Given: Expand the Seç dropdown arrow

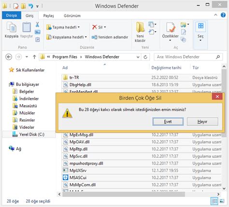Looking at the screenshot, I should point(200,41).
